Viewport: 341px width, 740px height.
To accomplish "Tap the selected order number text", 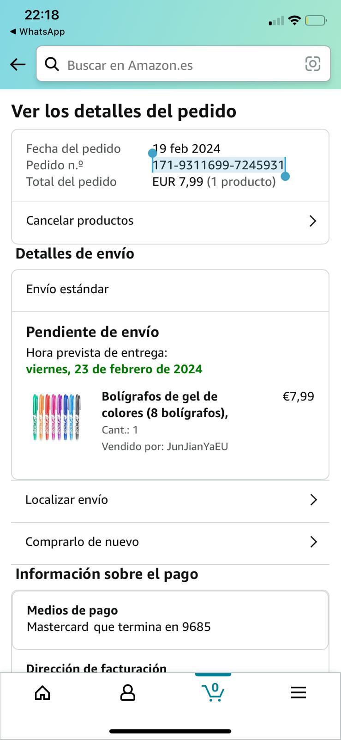I will click(x=218, y=165).
